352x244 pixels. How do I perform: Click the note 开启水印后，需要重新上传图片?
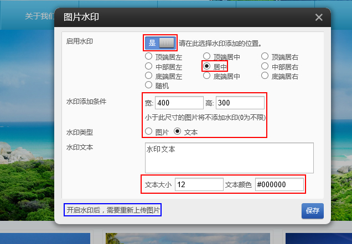113,210
